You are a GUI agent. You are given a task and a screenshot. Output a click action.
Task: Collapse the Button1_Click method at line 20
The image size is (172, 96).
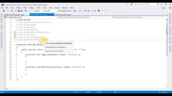16,67
